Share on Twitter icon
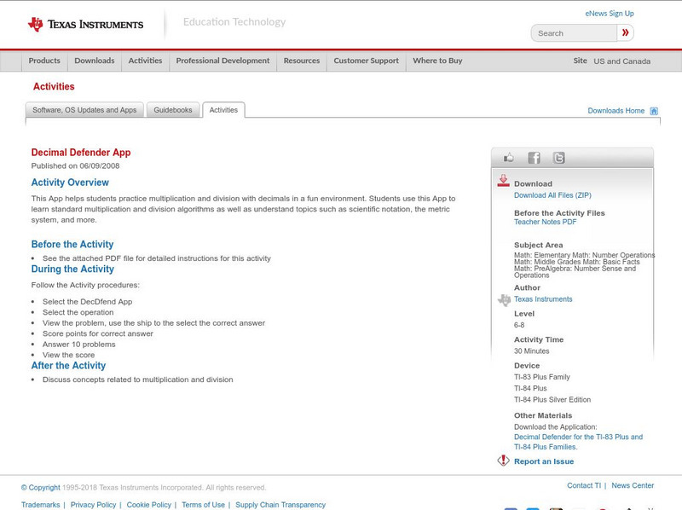 558,158
